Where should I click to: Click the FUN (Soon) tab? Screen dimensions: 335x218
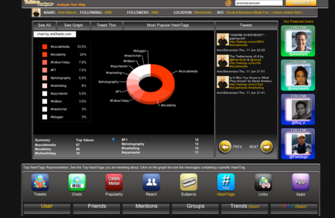294,208
